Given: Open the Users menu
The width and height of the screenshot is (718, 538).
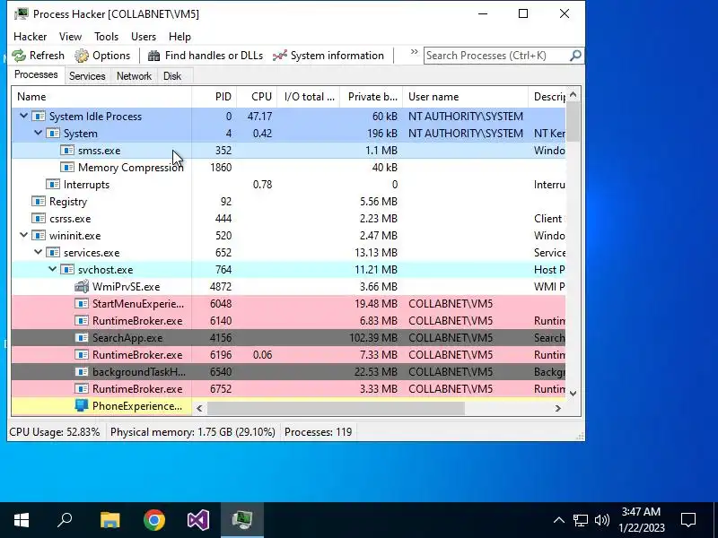Looking at the screenshot, I should 144,37.
